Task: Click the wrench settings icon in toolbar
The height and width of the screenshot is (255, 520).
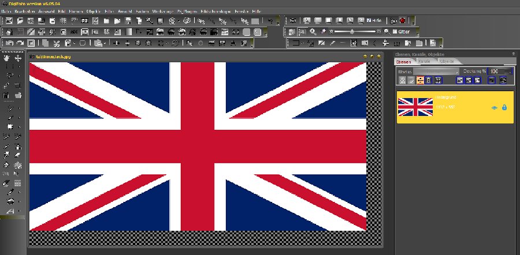Action: tap(149, 21)
